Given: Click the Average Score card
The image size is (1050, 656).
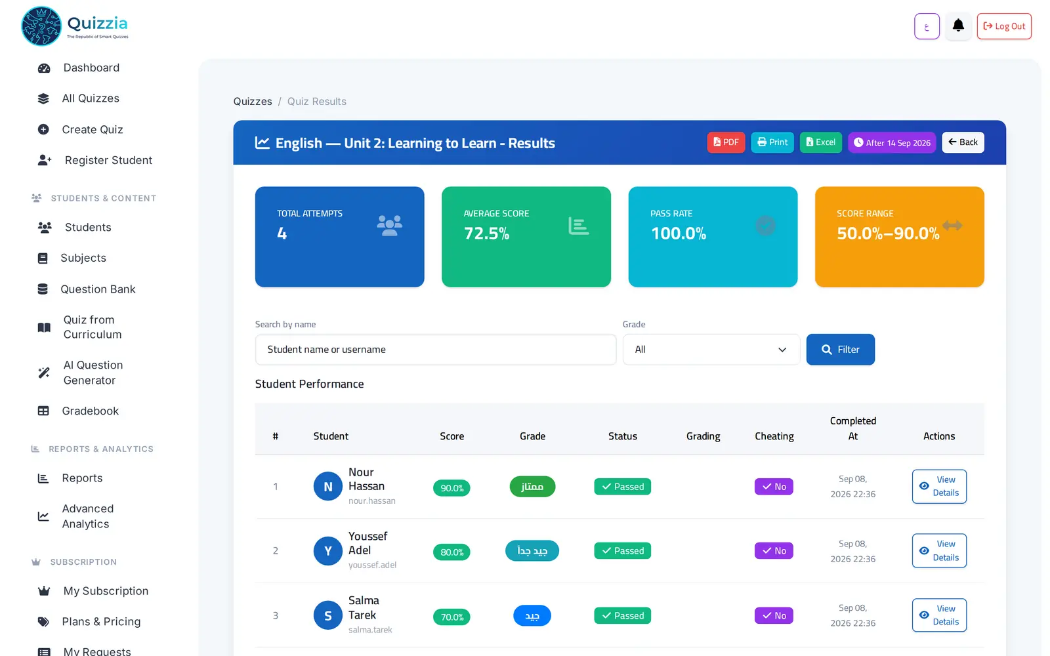Looking at the screenshot, I should (526, 237).
